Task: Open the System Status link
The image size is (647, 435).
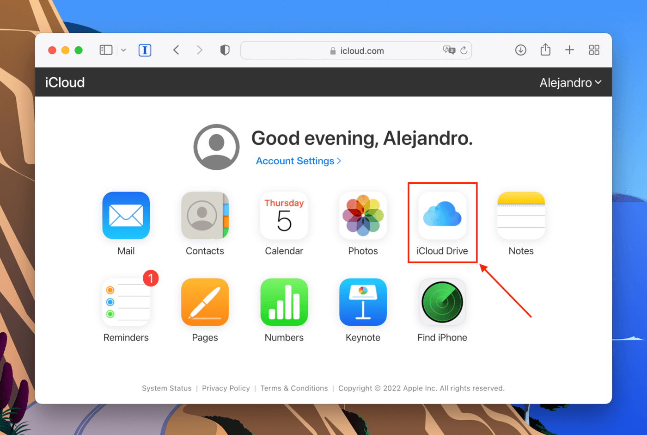Action: click(167, 388)
